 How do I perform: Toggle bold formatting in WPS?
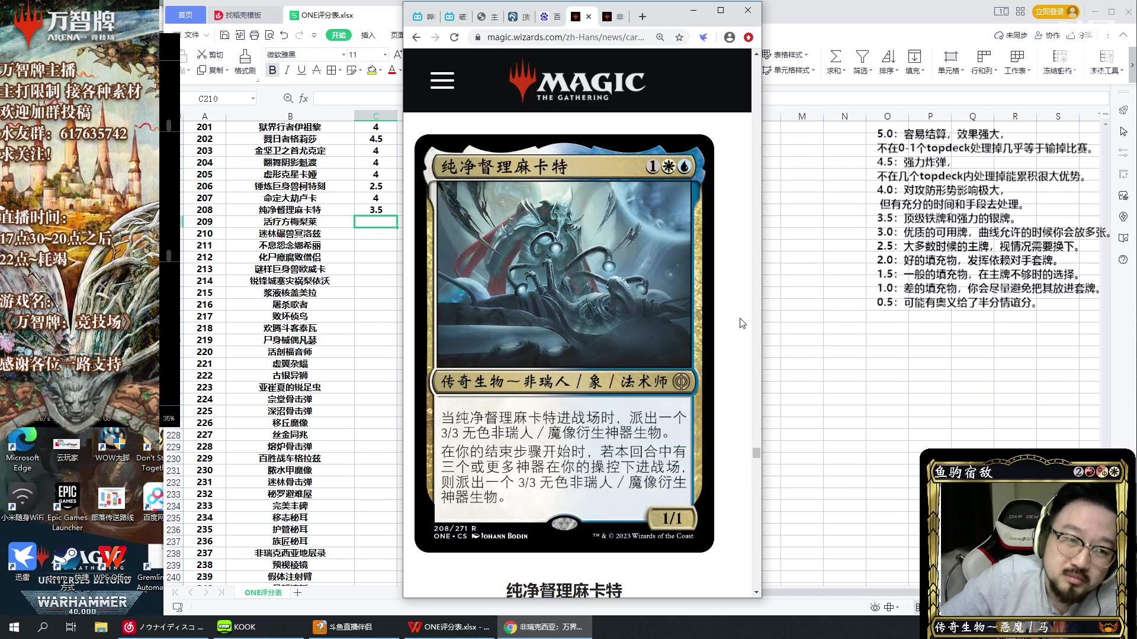coord(272,70)
